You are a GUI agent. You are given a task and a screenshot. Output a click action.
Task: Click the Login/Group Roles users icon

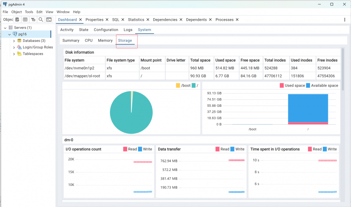tap(19, 47)
